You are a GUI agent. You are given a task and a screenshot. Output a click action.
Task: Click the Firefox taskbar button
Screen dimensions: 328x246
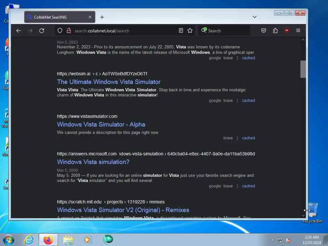click(48, 240)
